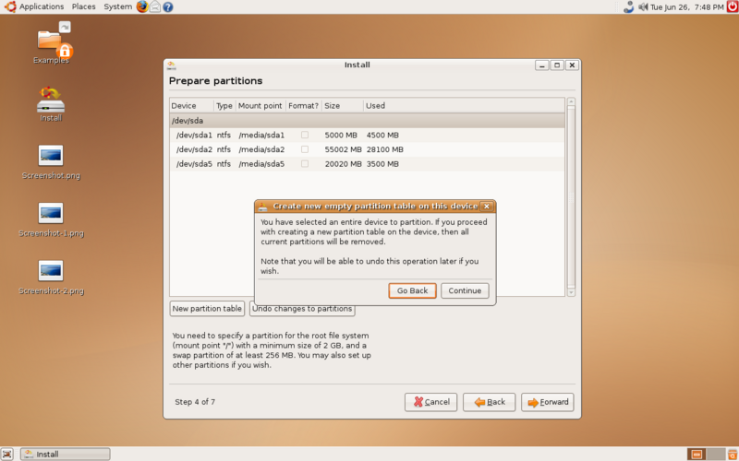Click the volume speaker icon

point(643,6)
